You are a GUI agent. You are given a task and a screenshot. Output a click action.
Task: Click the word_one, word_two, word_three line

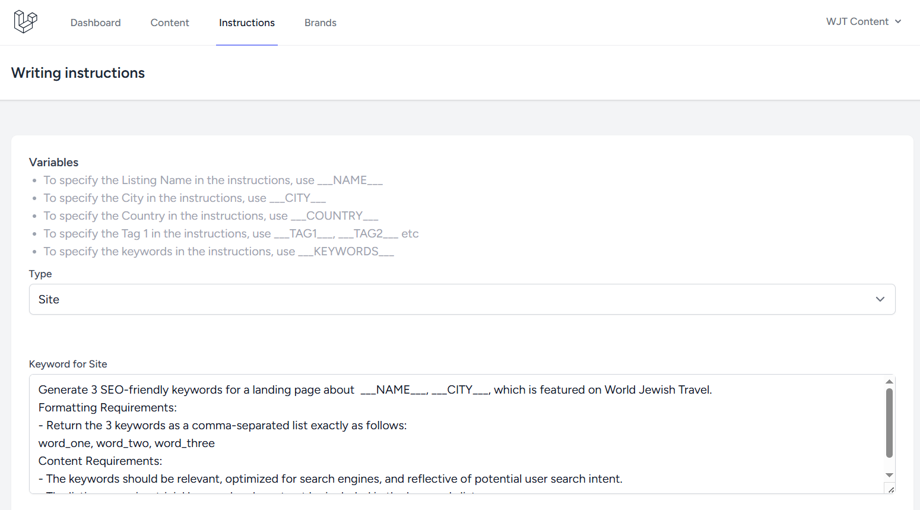(126, 443)
